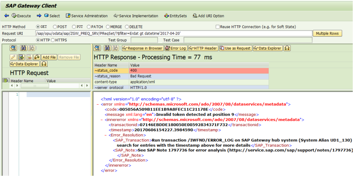Viewport: 353px width, 176px height.
Task: Click the application/xml content-type value
Action: [x=199, y=82]
